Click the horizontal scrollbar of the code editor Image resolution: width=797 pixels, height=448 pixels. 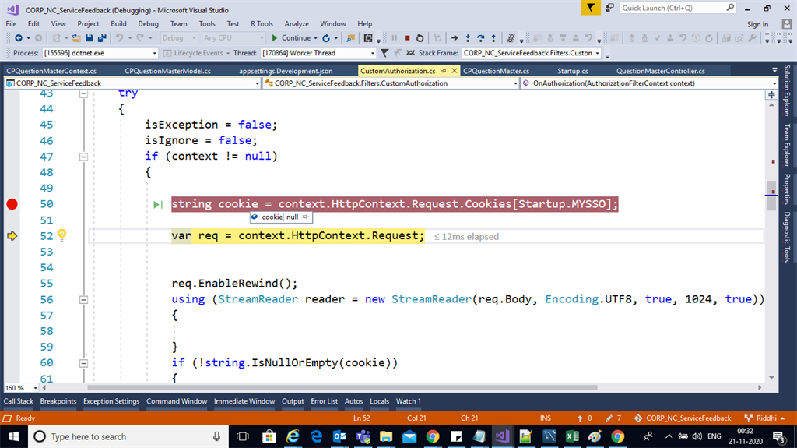[342, 387]
